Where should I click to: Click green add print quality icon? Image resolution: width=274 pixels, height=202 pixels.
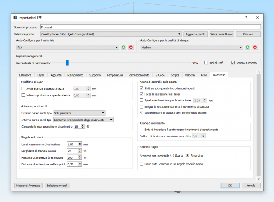pos(247,48)
